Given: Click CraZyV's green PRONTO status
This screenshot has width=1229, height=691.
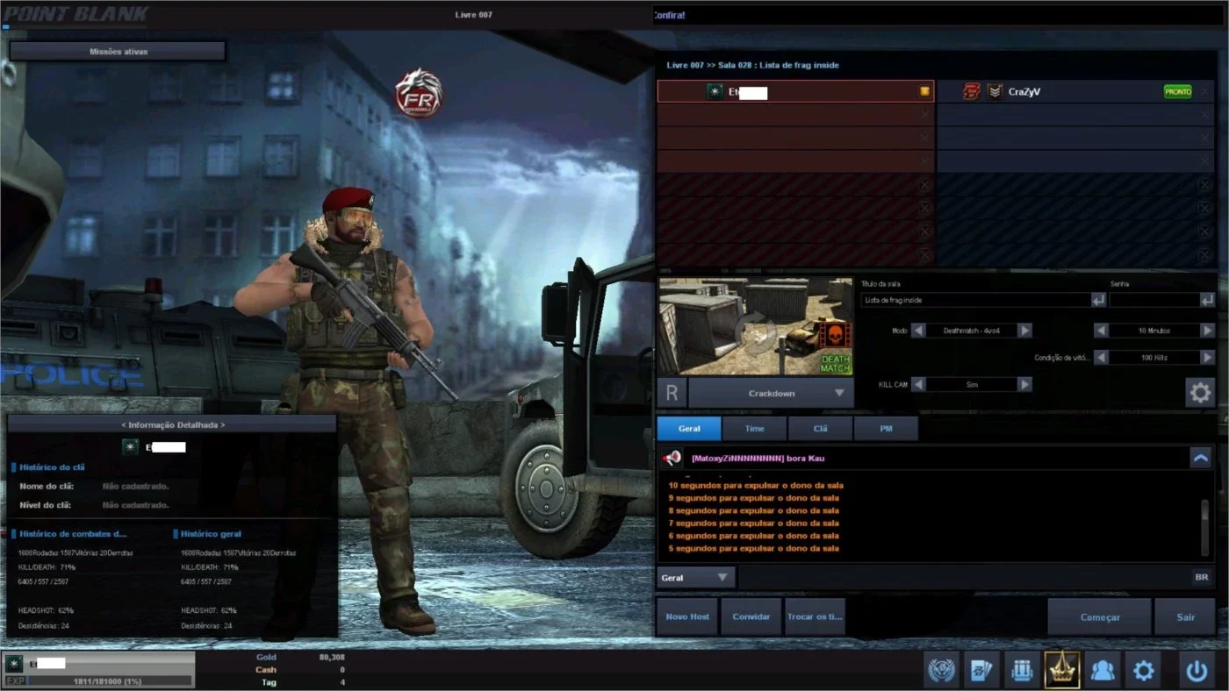Looking at the screenshot, I should [x=1177, y=91].
